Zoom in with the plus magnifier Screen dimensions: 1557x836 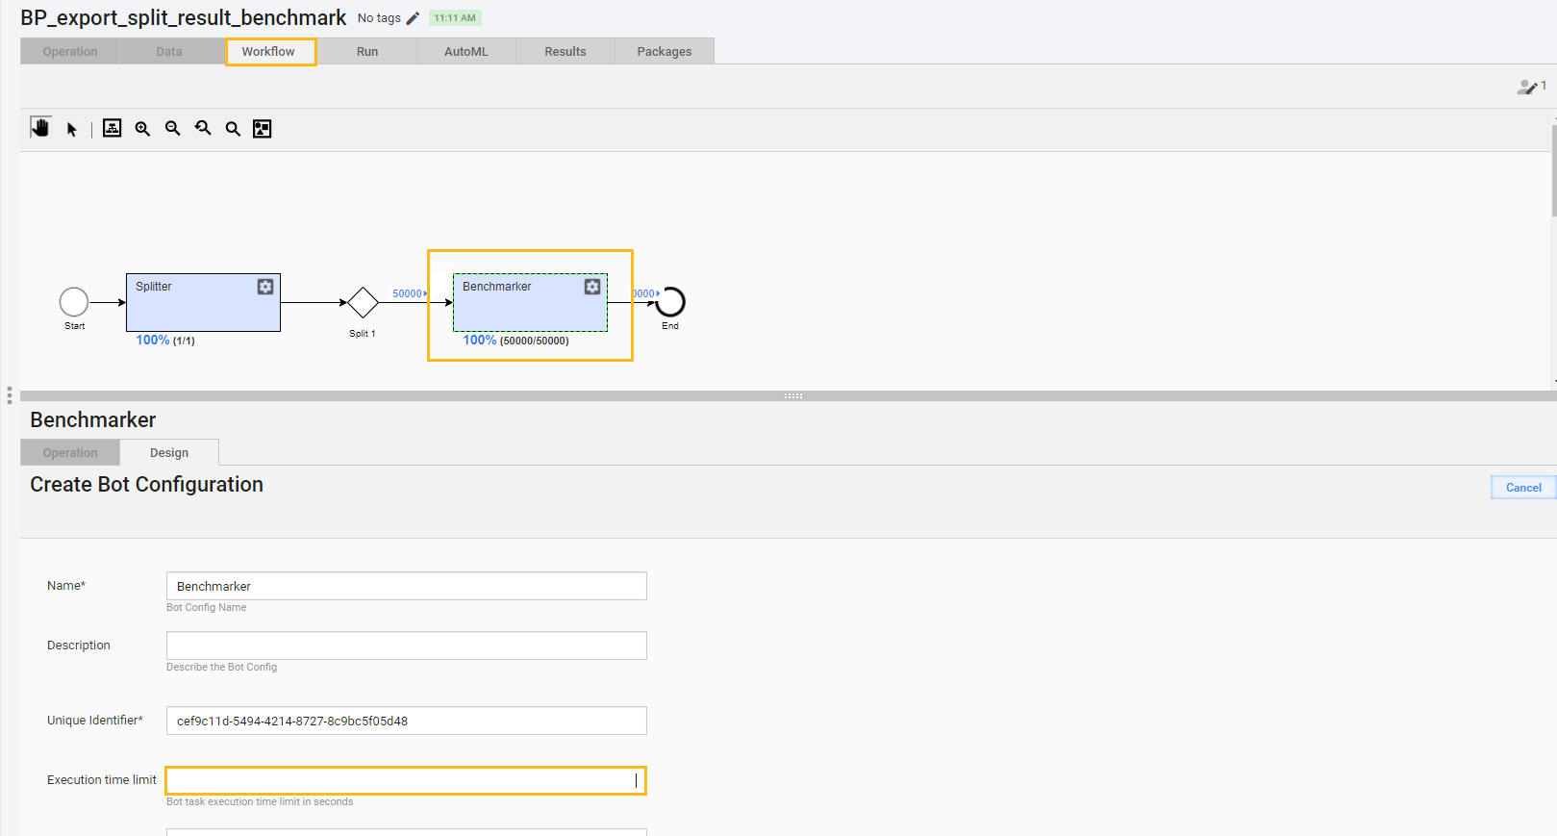142,129
